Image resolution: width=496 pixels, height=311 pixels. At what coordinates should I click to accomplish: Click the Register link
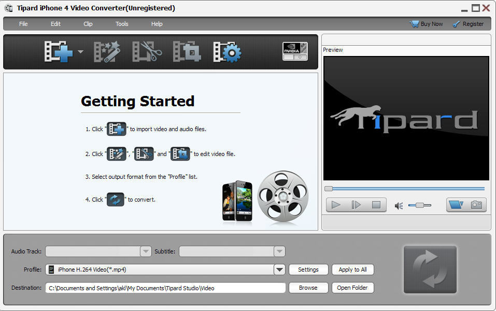469,24
